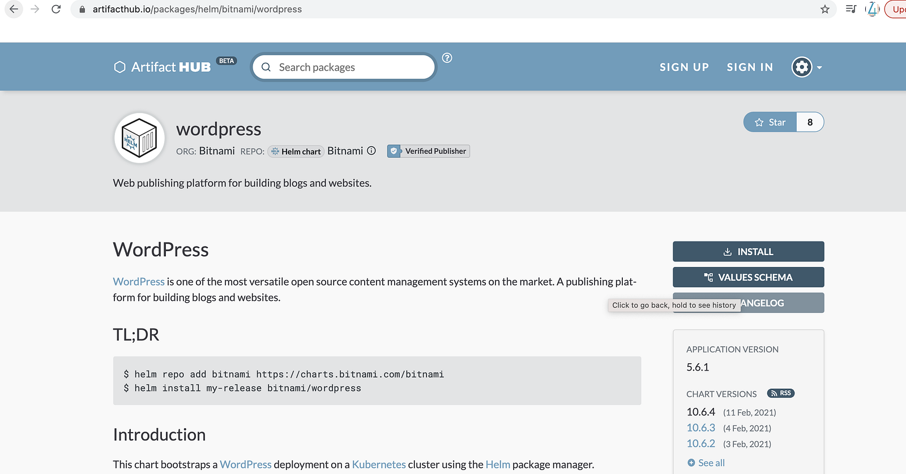906x474 pixels.
Task: Bookmark this page with star icon
Action: pyautogui.click(x=825, y=9)
